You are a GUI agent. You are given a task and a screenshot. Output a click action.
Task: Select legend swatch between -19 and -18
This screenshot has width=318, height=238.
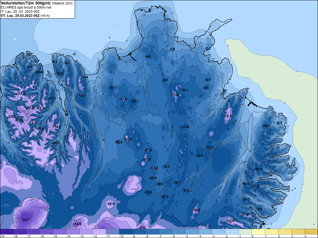[7, 232]
